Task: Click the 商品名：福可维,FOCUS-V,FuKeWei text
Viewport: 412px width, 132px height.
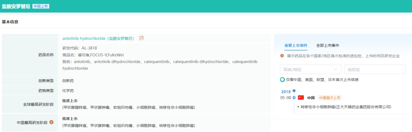Action: click(93, 55)
